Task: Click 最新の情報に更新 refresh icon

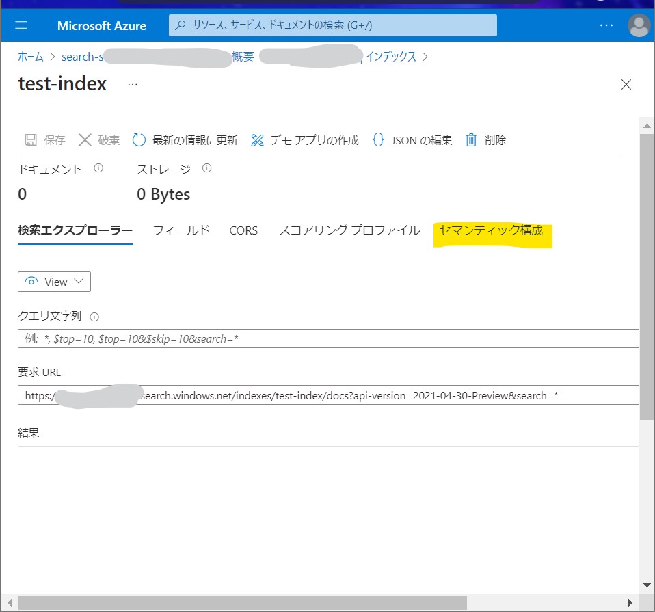Action: pos(139,140)
